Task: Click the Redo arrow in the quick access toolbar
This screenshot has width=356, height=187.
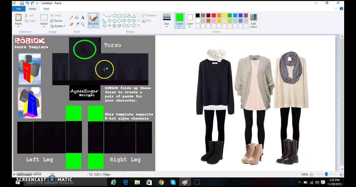Action: coord(32,3)
